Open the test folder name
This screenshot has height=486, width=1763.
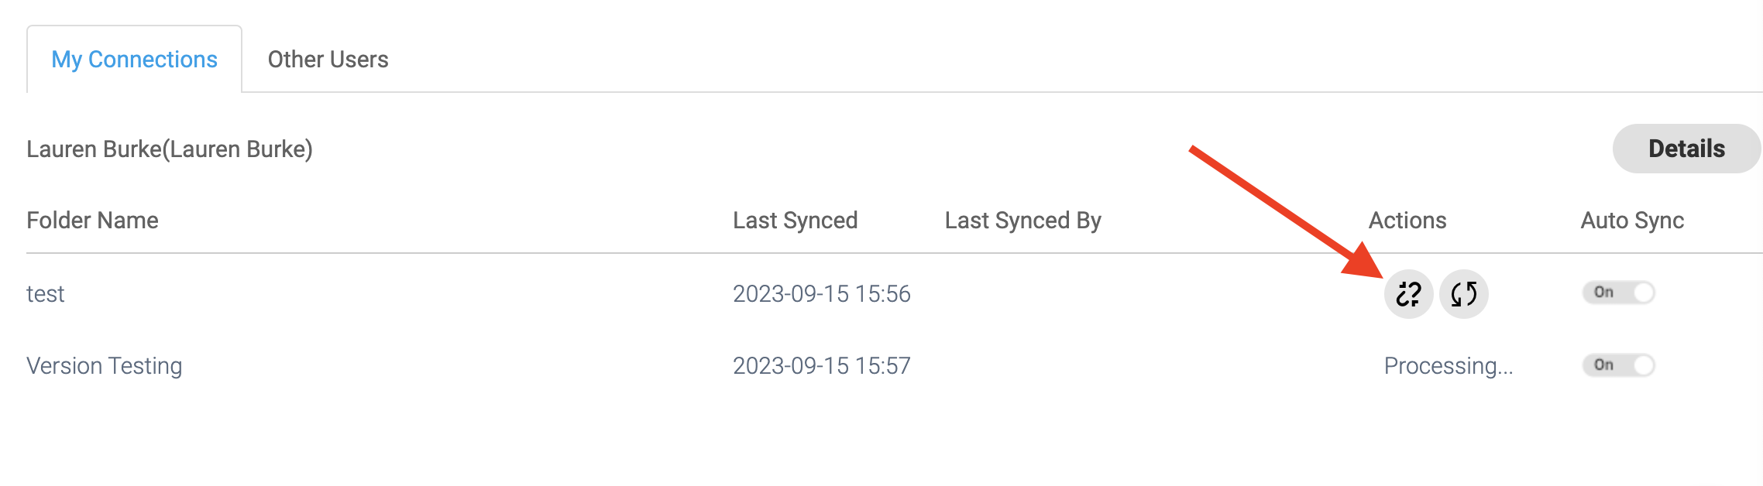(x=46, y=294)
